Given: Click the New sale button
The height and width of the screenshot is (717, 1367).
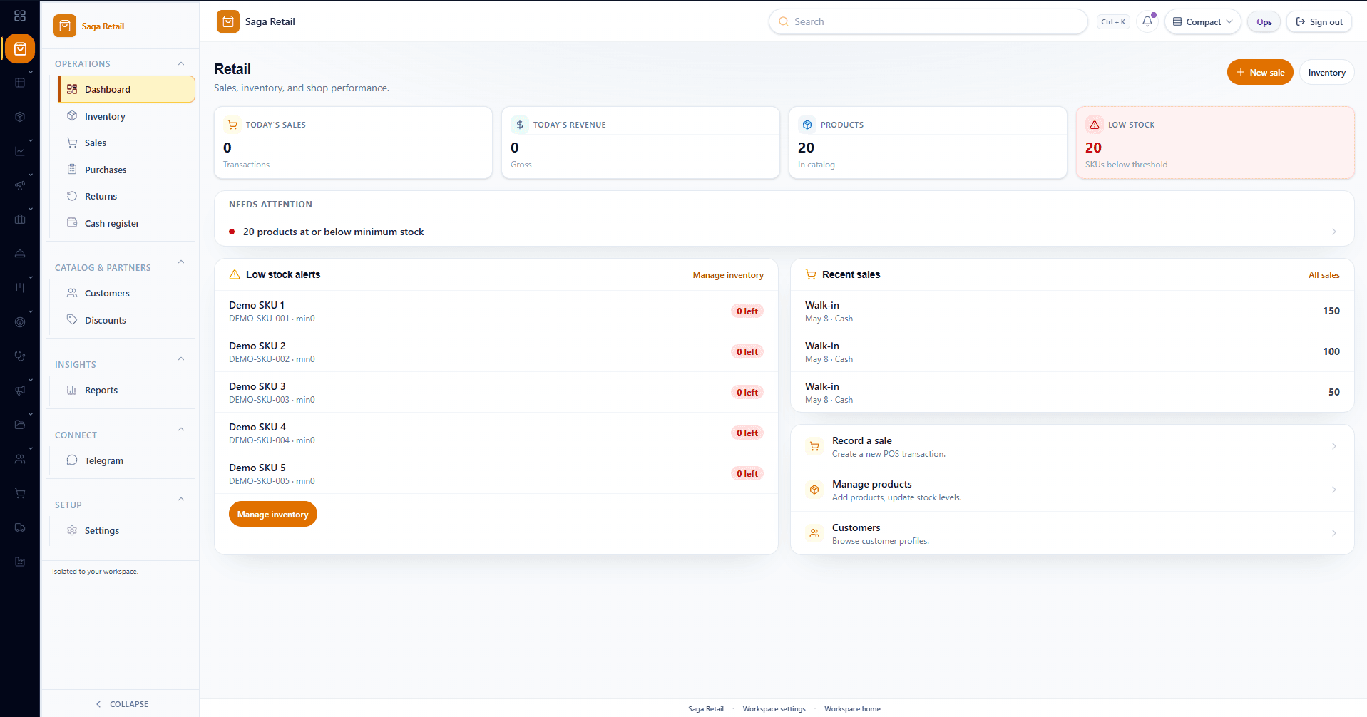Looking at the screenshot, I should (x=1260, y=72).
